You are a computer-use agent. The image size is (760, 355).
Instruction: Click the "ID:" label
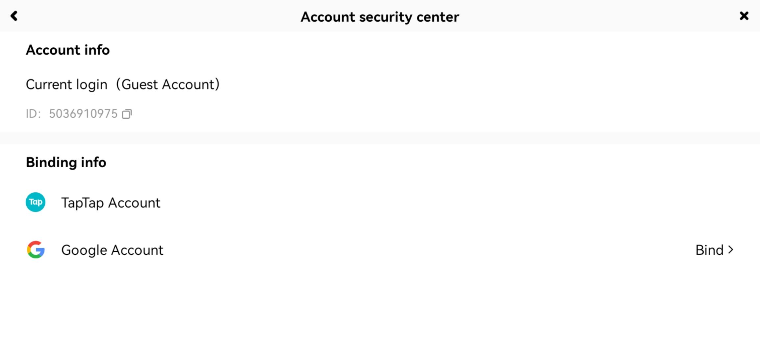pos(33,114)
